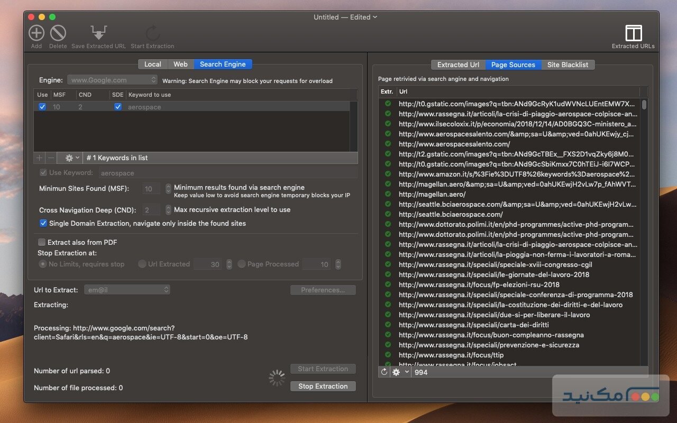Click the Preferences button
This screenshot has height=423, width=677.
[x=323, y=290]
